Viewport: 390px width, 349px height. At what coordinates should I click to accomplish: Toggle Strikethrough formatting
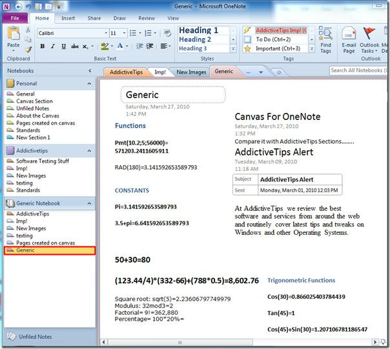point(75,46)
